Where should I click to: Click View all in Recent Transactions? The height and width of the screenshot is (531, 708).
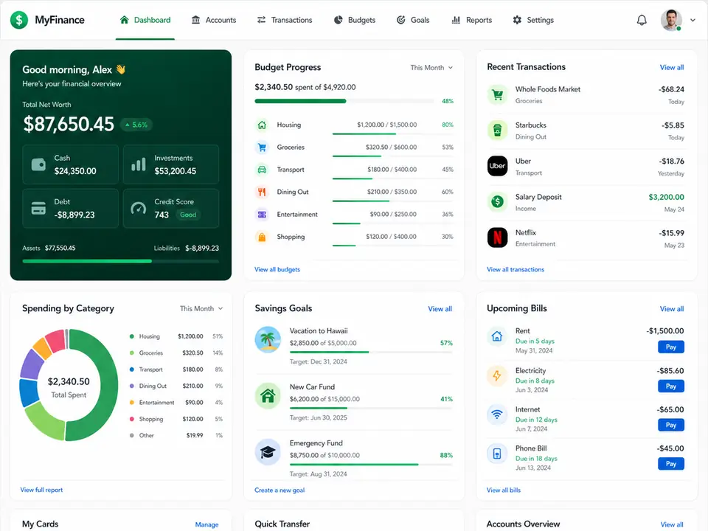click(x=672, y=68)
